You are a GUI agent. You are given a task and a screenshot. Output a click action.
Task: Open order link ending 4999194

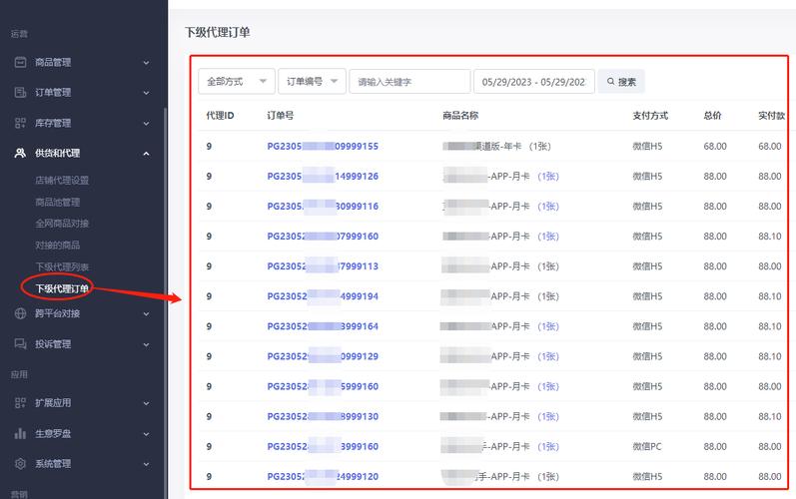point(323,296)
